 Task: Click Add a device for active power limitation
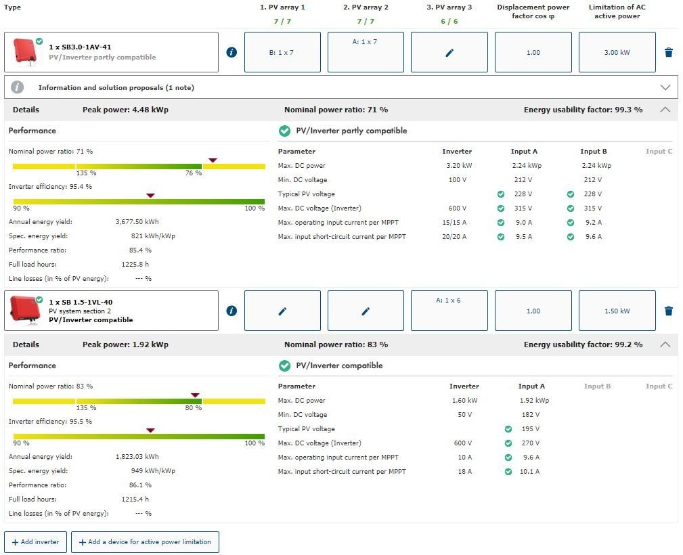click(x=145, y=542)
